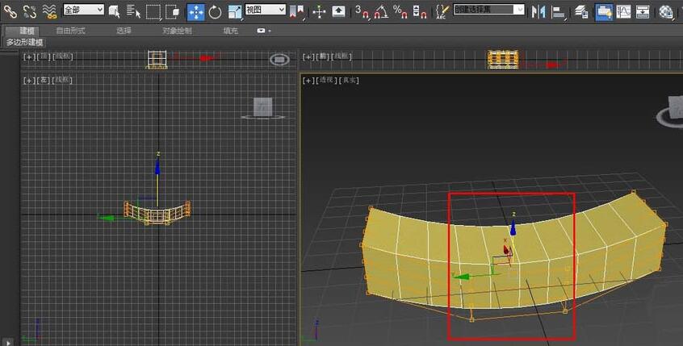Click the Align tool icon

(x=558, y=12)
